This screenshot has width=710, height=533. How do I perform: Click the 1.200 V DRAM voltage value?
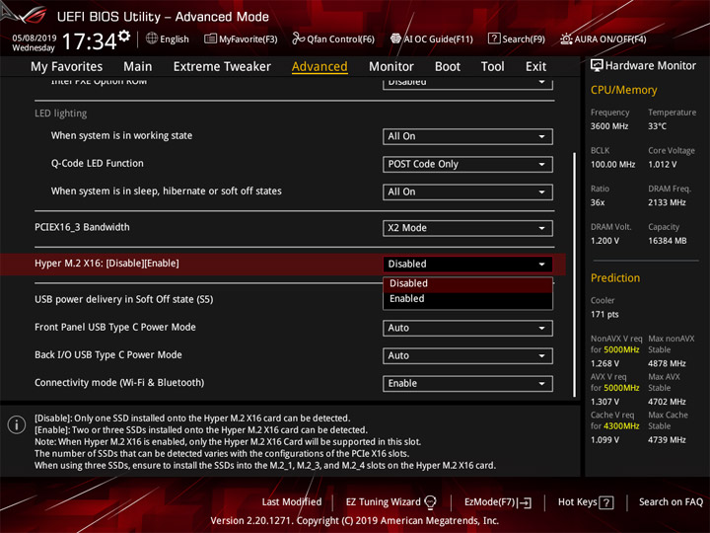pos(604,241)
